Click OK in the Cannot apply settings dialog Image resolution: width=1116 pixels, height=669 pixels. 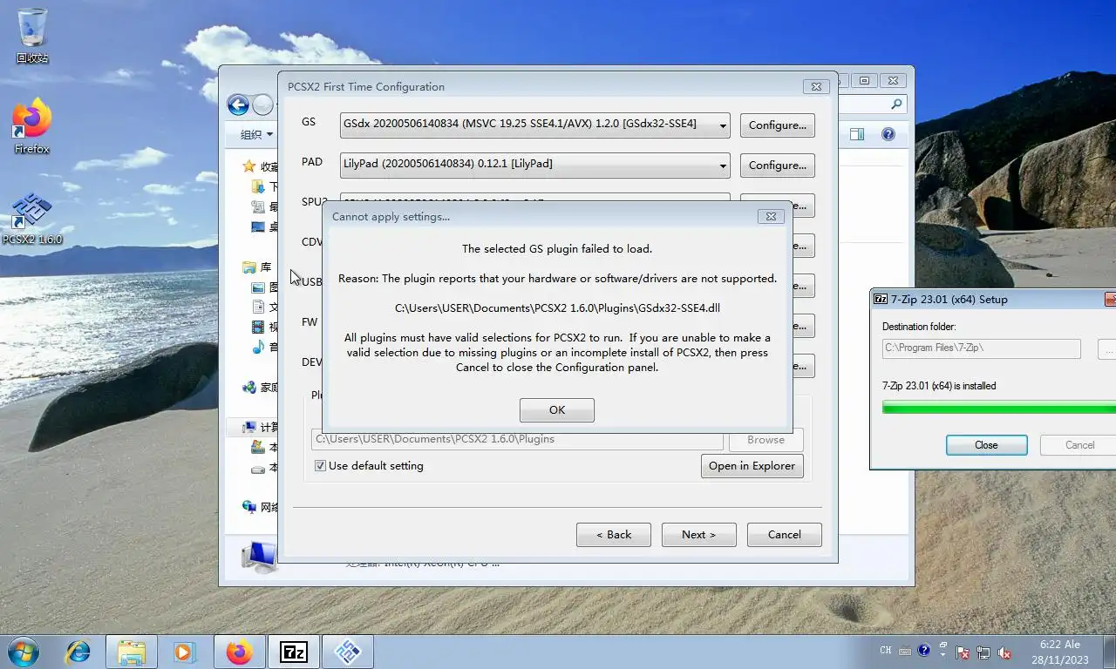tap(557, 410)
